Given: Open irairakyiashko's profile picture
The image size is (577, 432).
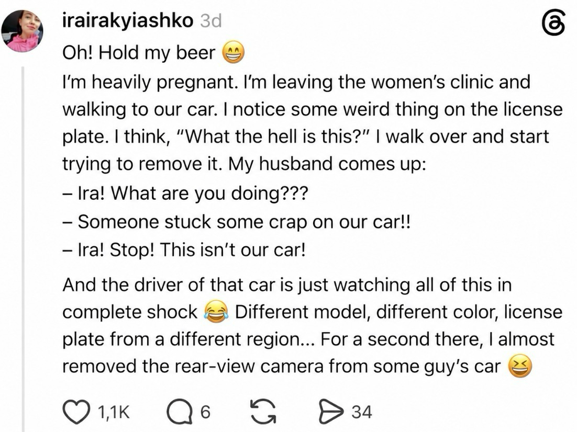Looking at the screenshot, I should 22,31.
